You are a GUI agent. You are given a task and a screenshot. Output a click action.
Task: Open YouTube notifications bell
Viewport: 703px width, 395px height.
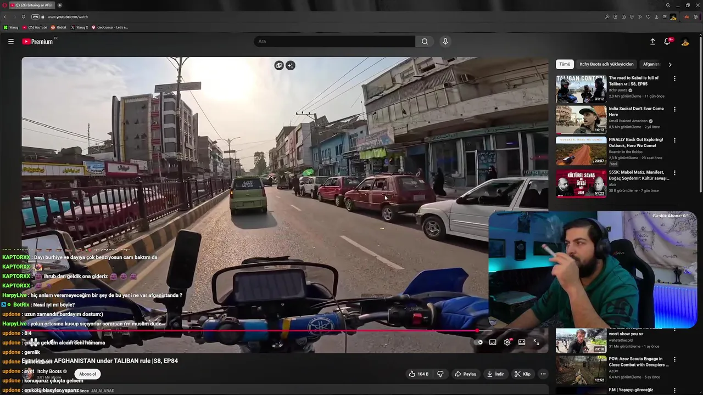click(x=668, y=42)
